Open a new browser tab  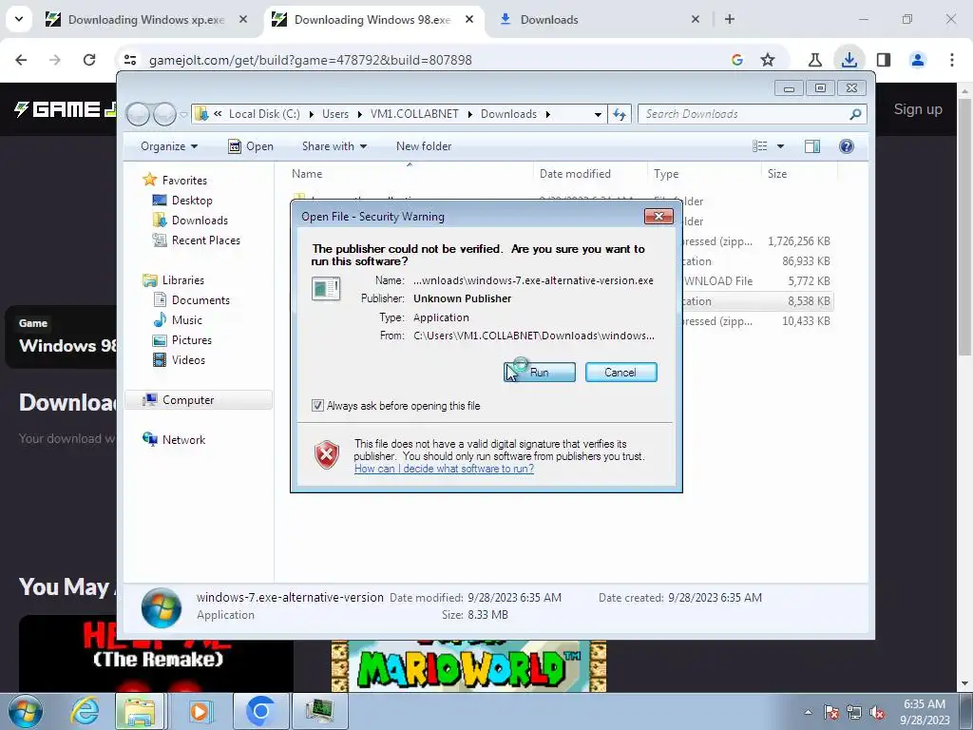(x=730, y=20)
